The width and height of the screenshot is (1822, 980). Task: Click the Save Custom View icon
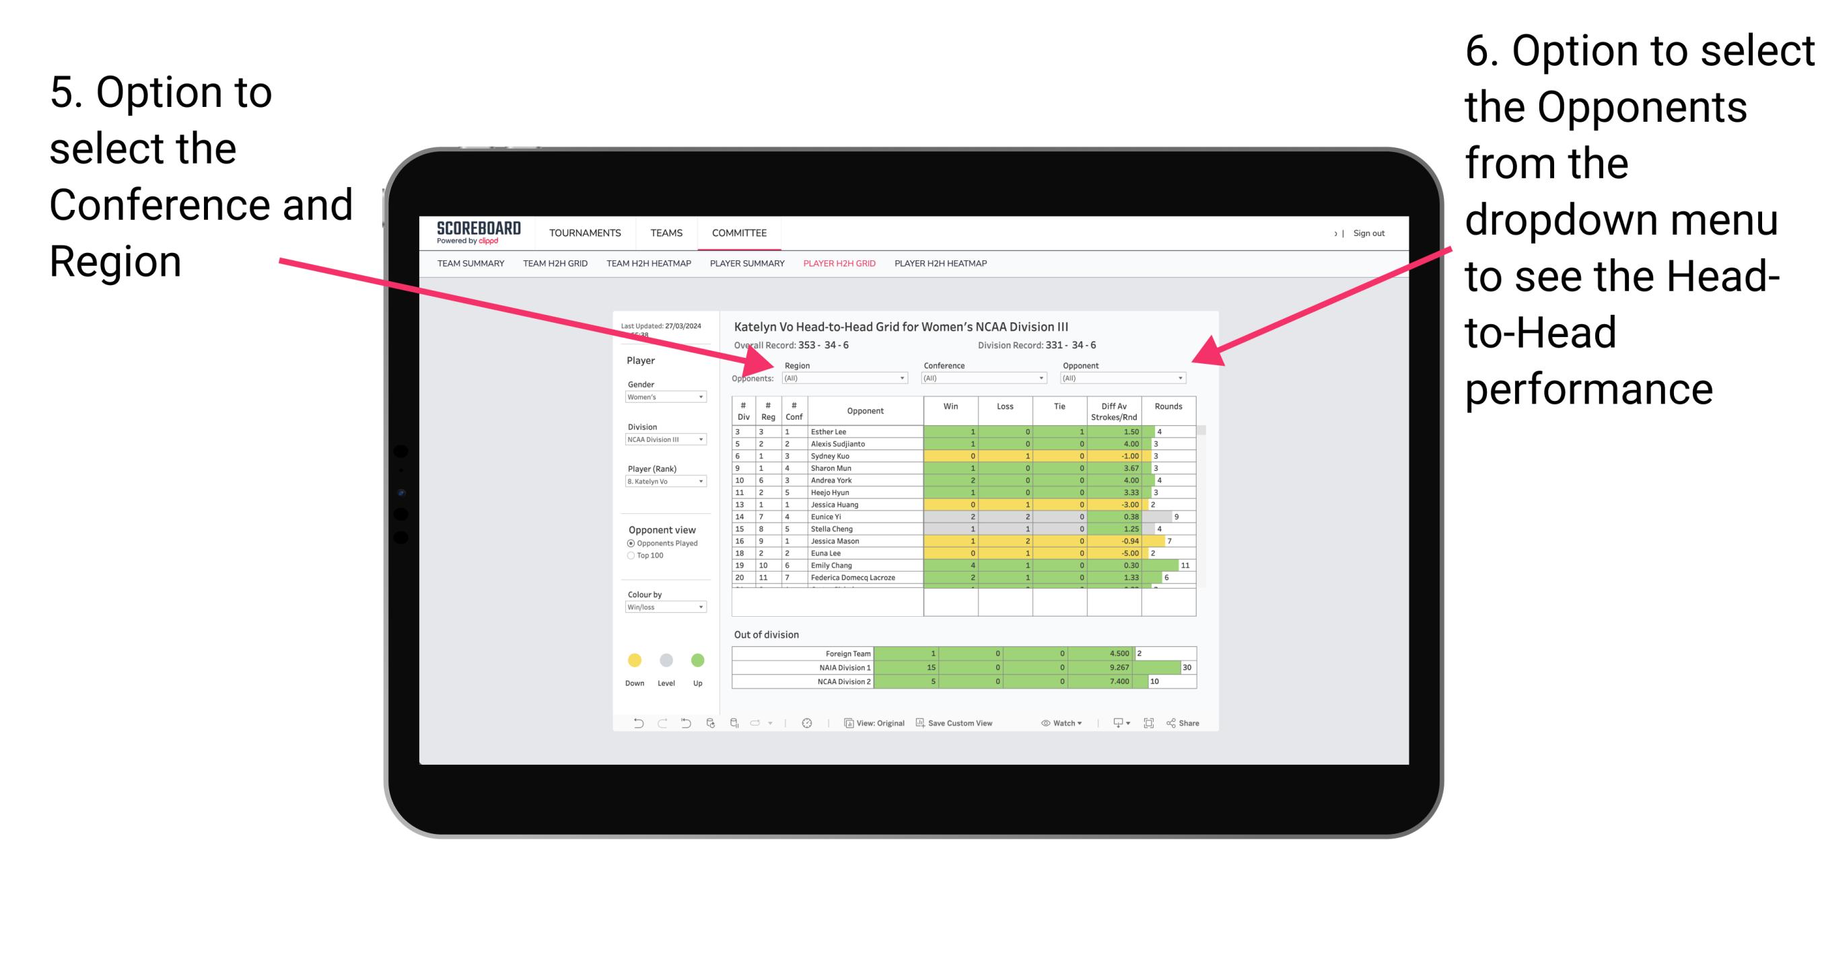[x=919, y=724]
